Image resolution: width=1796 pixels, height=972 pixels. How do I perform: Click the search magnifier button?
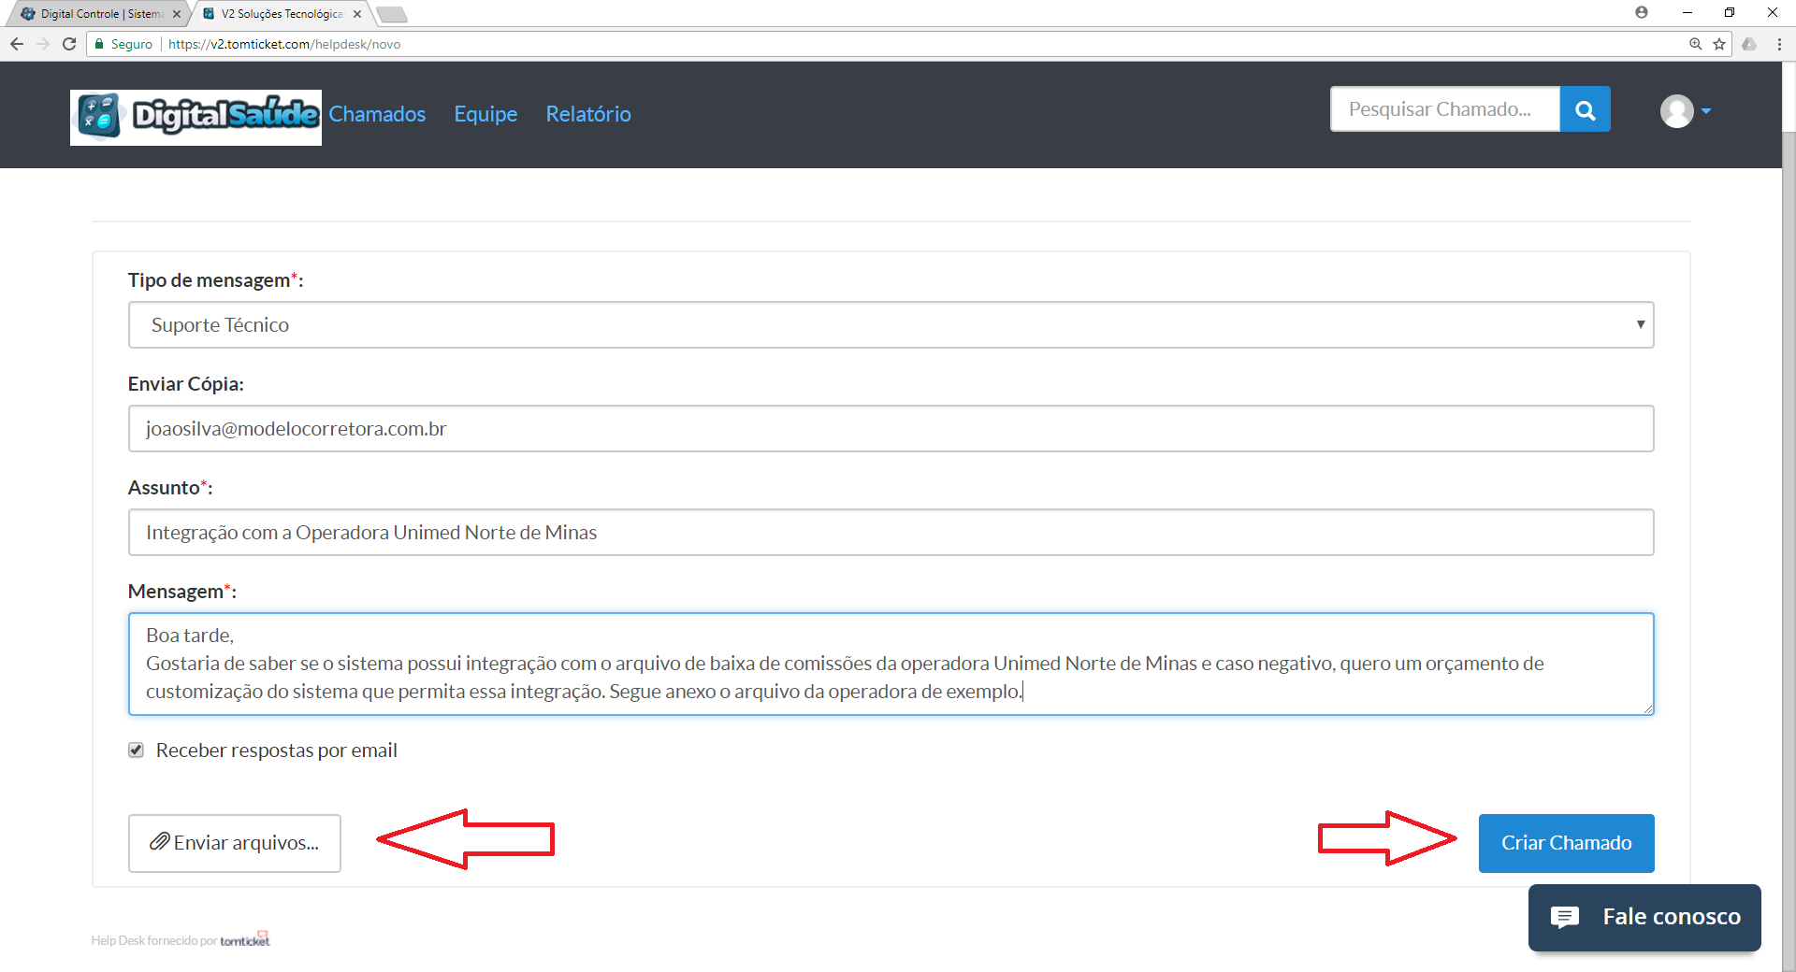click(1585, 109)
